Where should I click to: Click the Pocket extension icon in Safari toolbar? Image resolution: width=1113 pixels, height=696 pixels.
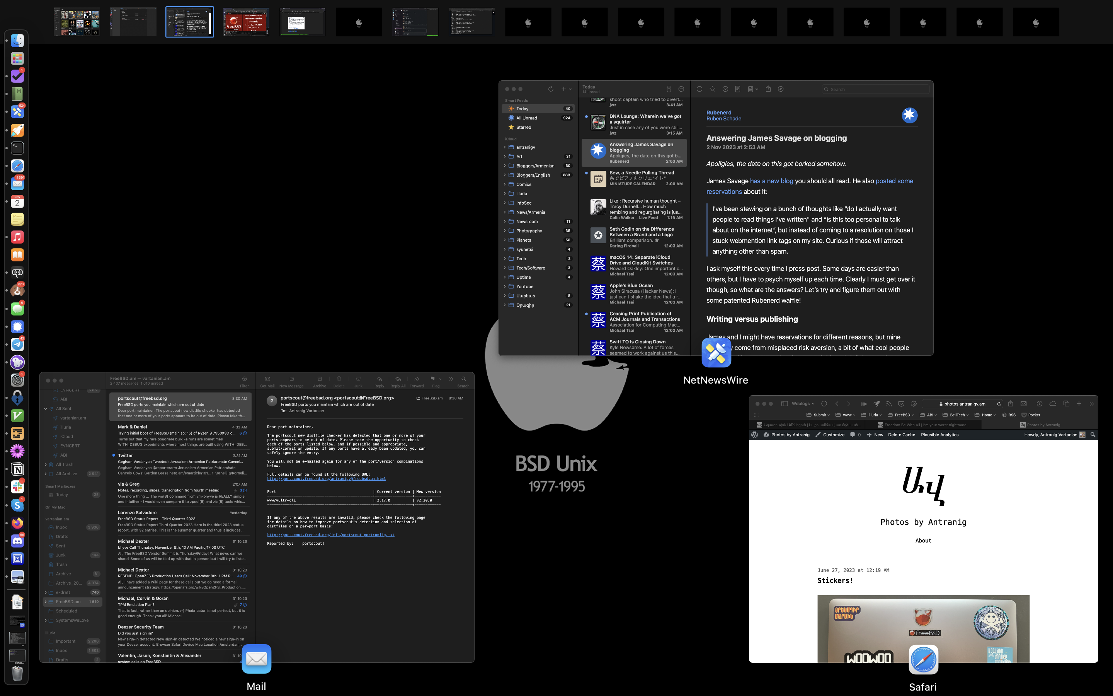(902, 404)
